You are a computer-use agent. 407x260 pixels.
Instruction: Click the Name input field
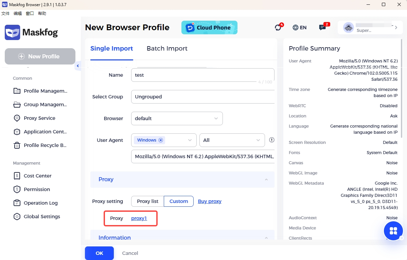pos(203,75)
